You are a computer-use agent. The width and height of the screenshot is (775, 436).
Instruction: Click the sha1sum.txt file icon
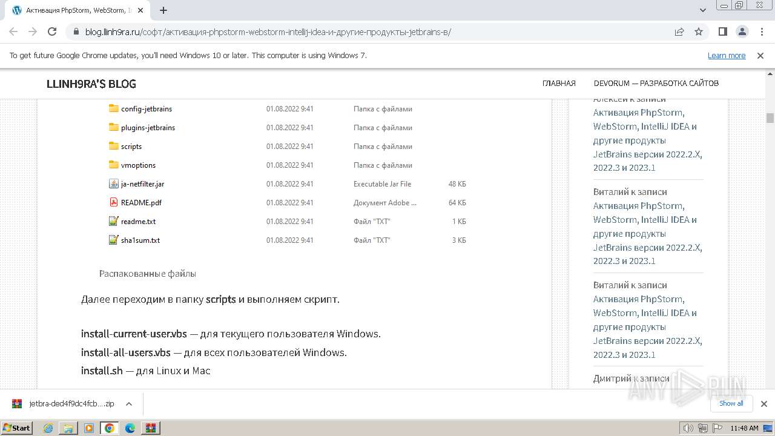114,240
